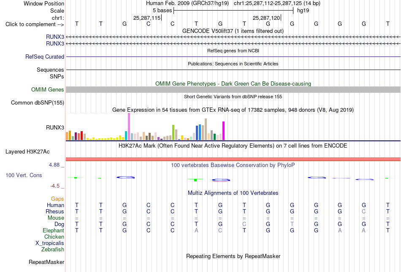The height and width of the screenshot is (272, 401).
Task: Select the Elephant species row label
Action: [x=54, y=230]
